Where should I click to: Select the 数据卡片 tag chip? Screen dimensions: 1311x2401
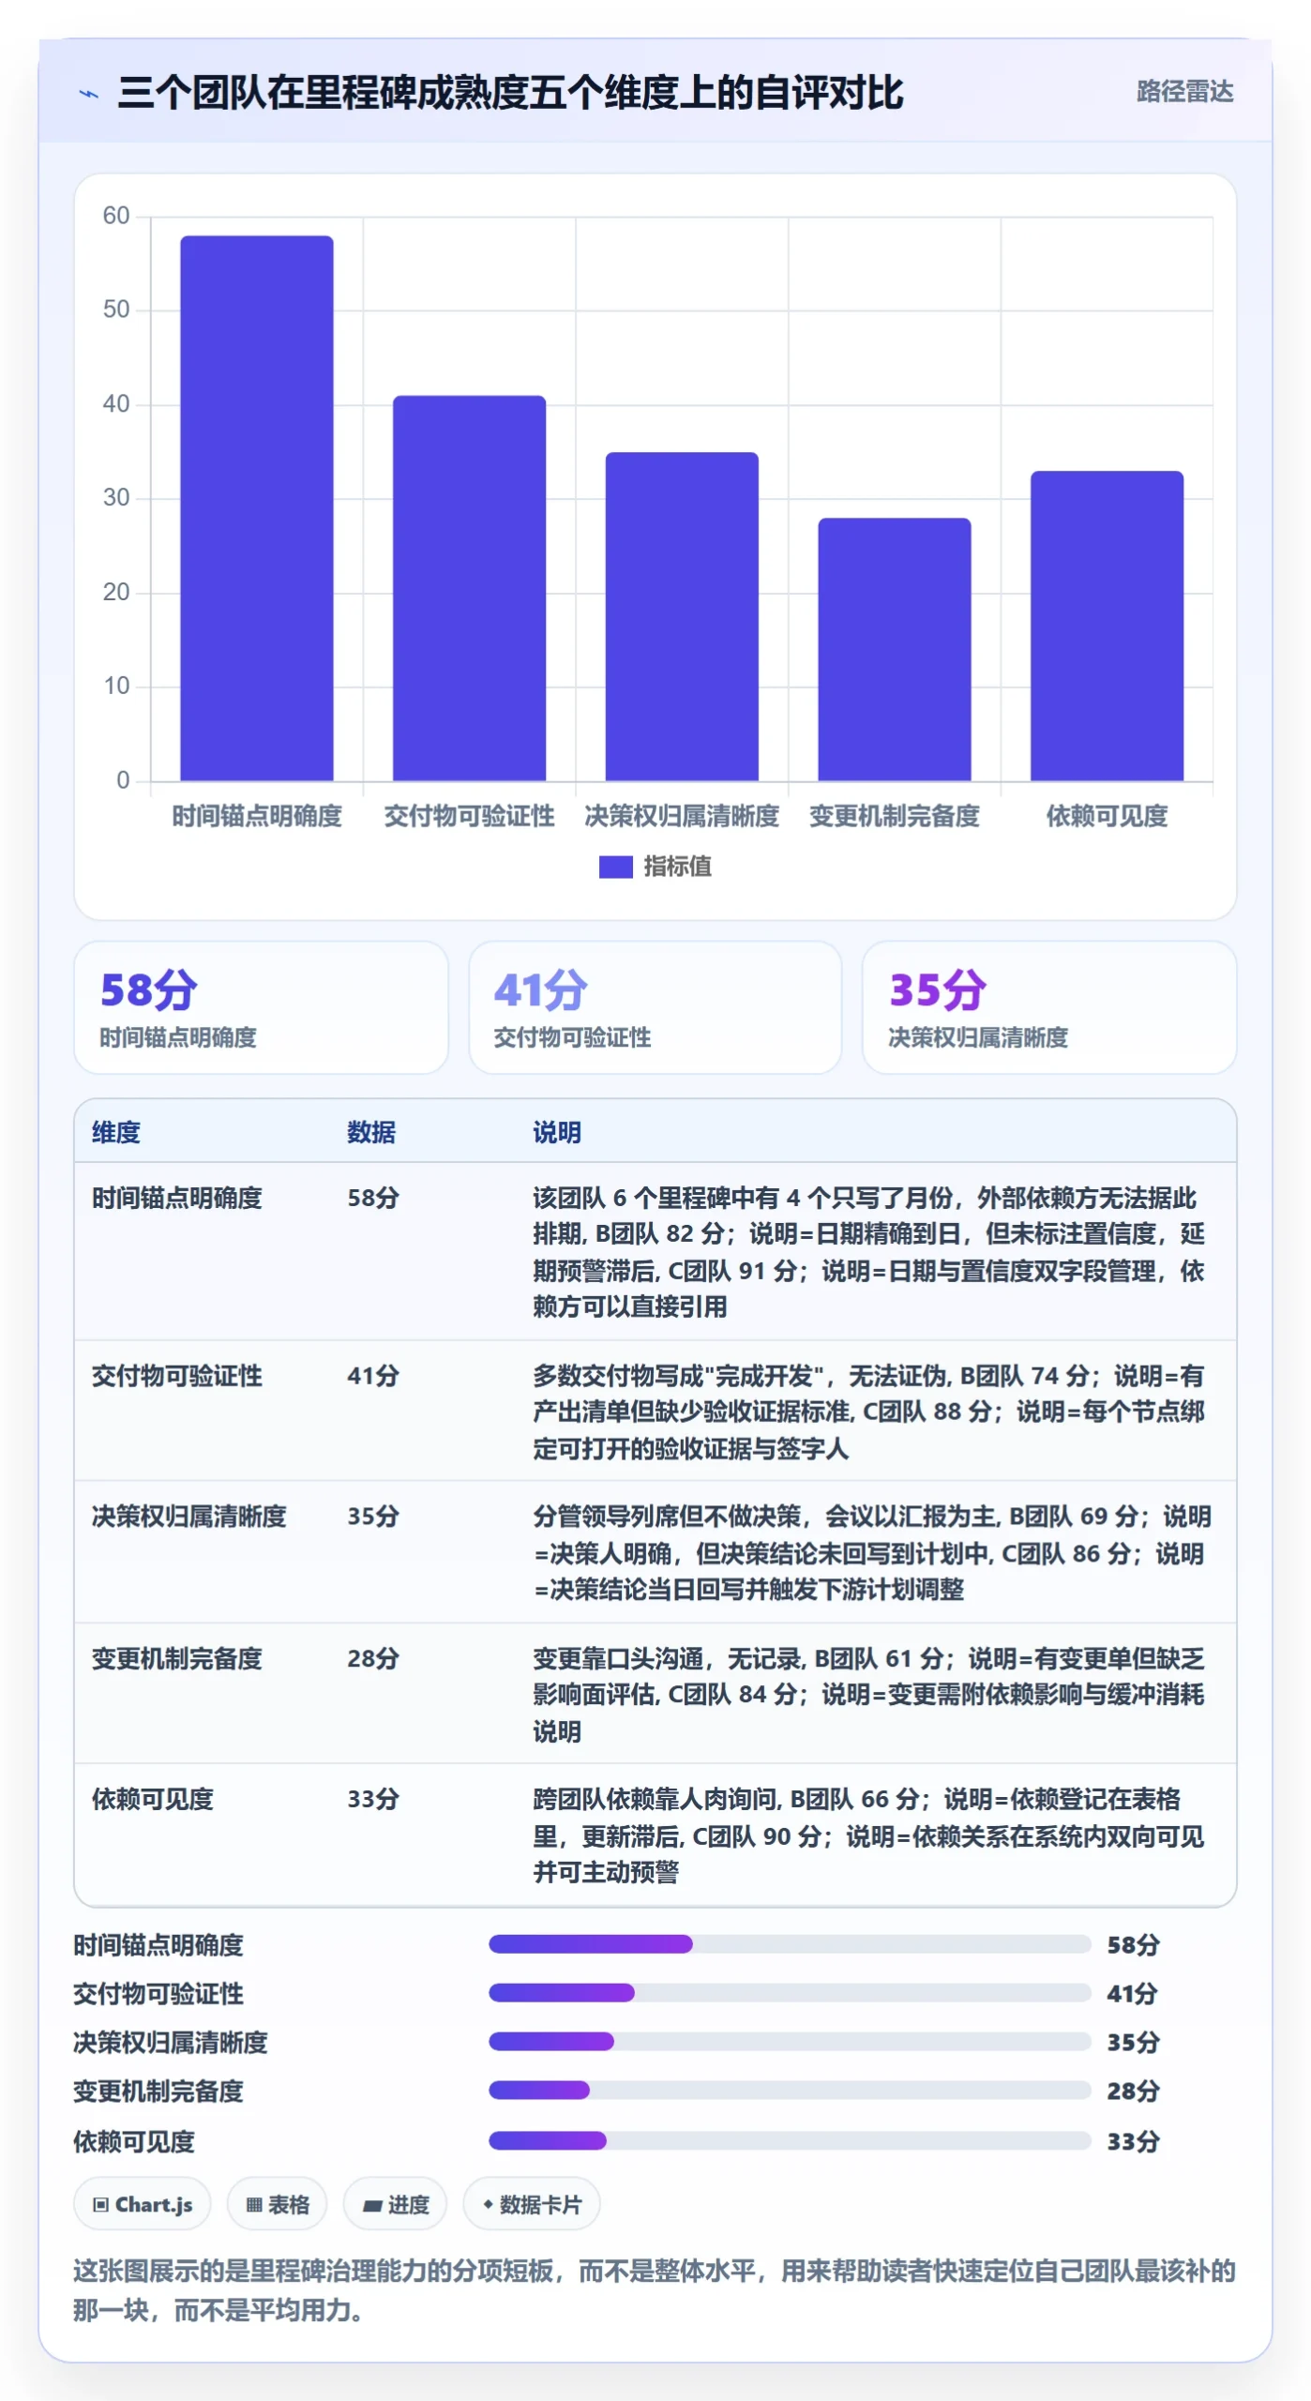[x=532, y=2204]
